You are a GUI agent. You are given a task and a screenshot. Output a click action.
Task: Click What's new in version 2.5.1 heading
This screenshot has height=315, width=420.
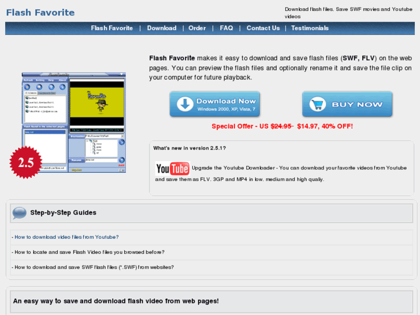[x=189, y=148]
